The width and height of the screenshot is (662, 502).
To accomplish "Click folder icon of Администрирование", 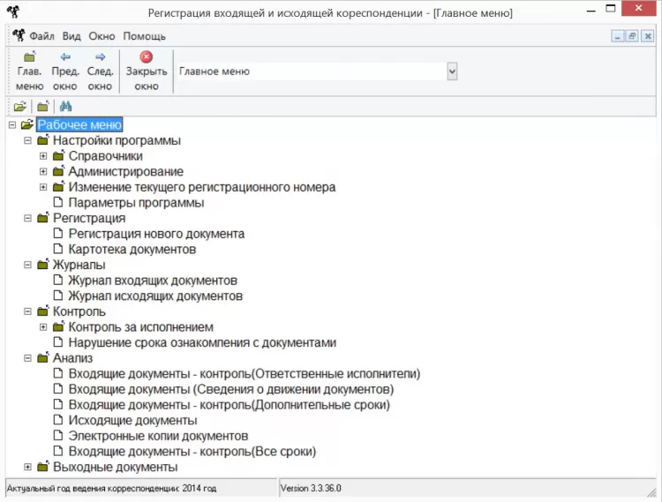I will (58, 171).
